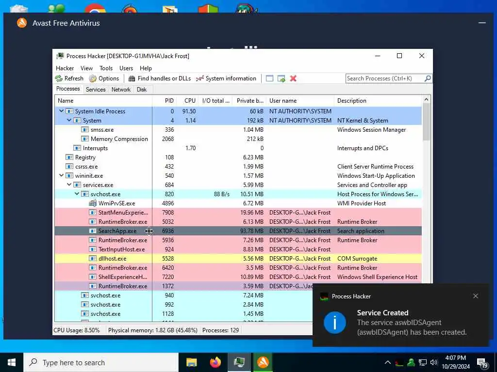The height and width of the screenshot is (372, 497).
Task: Click the SearchApp.exe process icon
Action: pos(93,231)
